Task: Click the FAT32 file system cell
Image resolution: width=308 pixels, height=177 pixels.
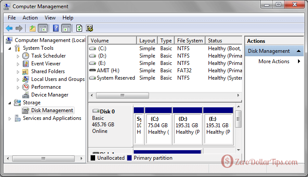Action: tap(184, 71)
